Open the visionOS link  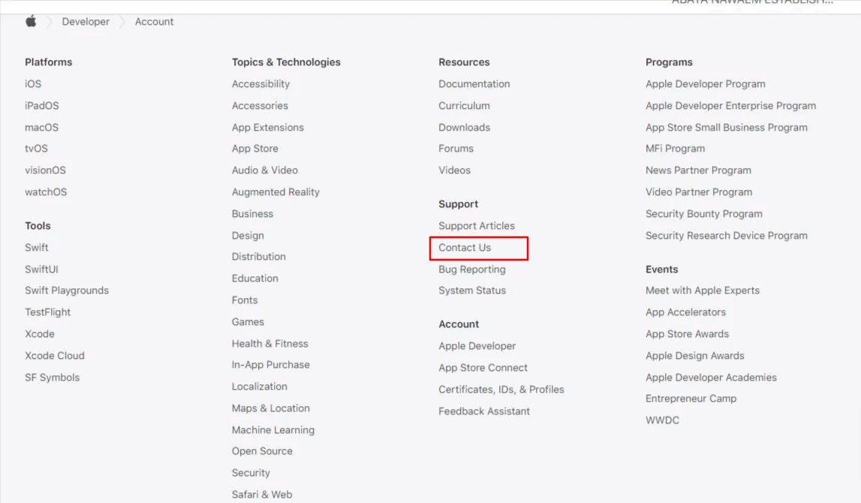[x=45, y=170]
